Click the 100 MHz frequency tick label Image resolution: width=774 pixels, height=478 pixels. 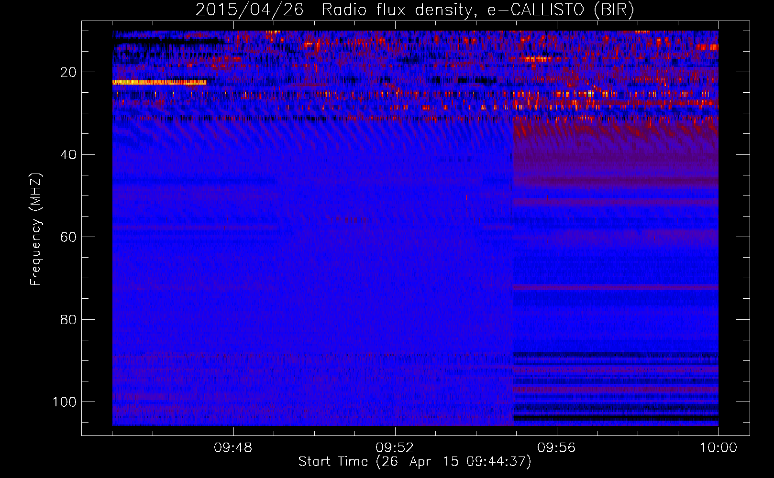(x=65, y=402)
